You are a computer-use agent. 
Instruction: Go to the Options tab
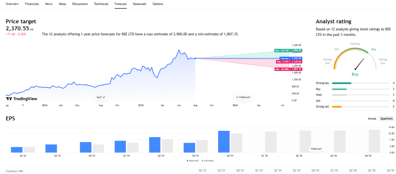pos(158,4)
